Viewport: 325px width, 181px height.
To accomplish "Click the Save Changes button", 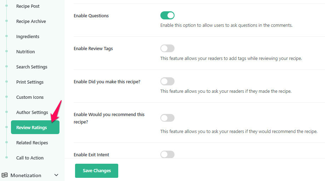I will pos(97,171).
